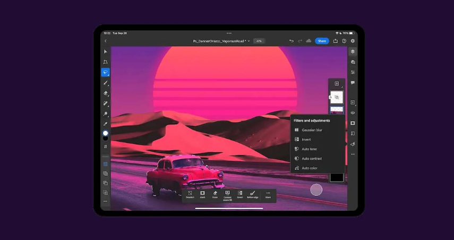Click Content aware fill in selection bar
454x240 pixels.
coord(228,196)
